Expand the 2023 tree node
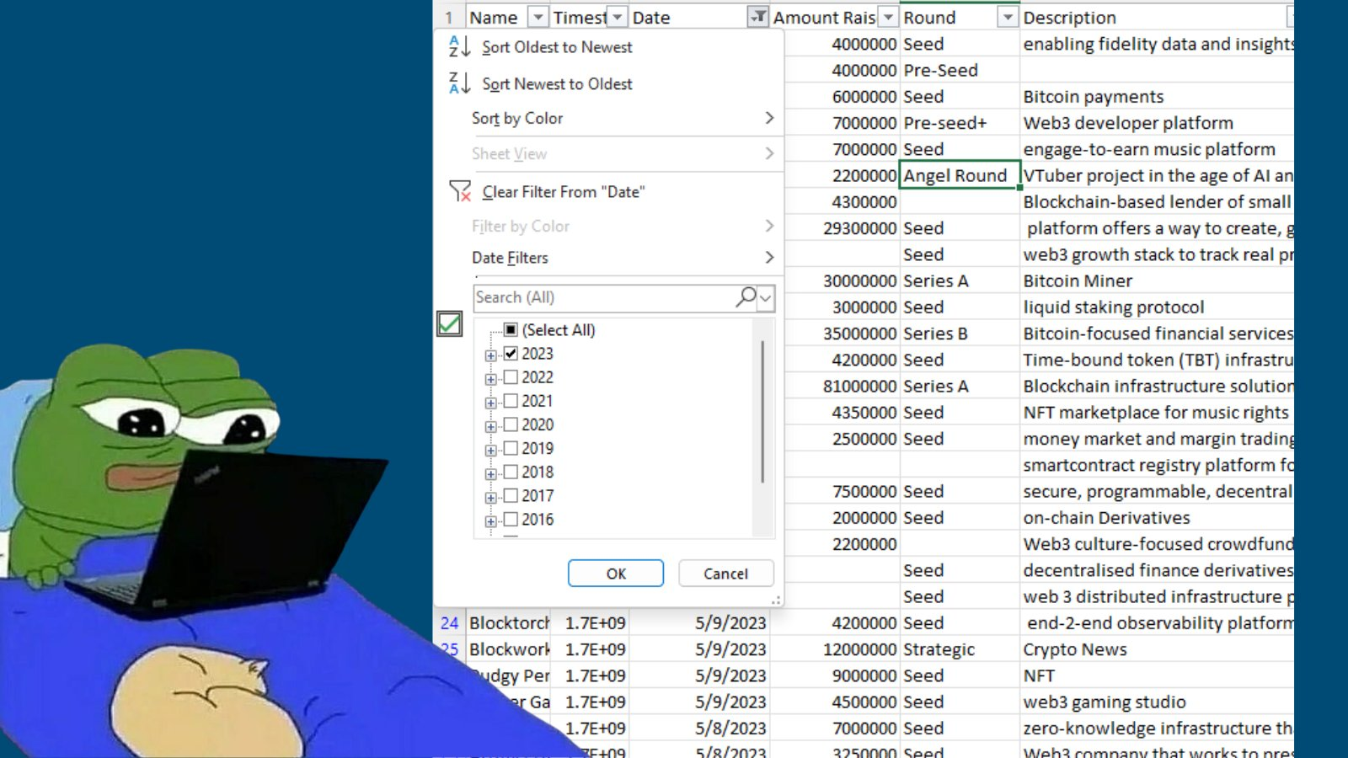This screenshot has height=758, width=1348. pos(490,355)
